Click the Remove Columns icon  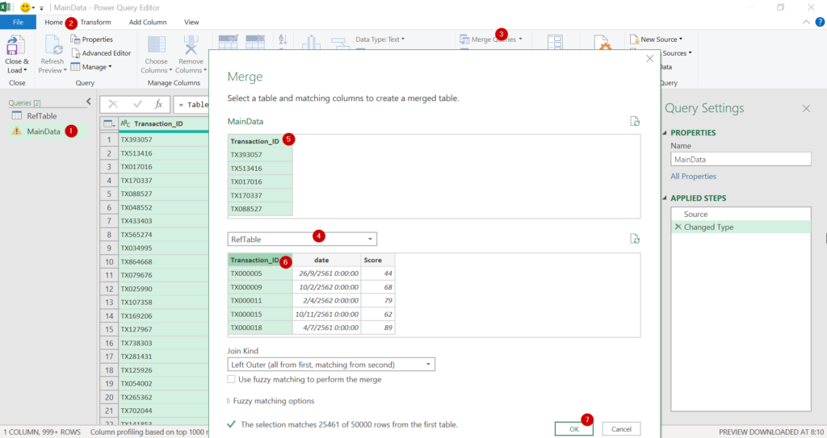tap(191, 45)
